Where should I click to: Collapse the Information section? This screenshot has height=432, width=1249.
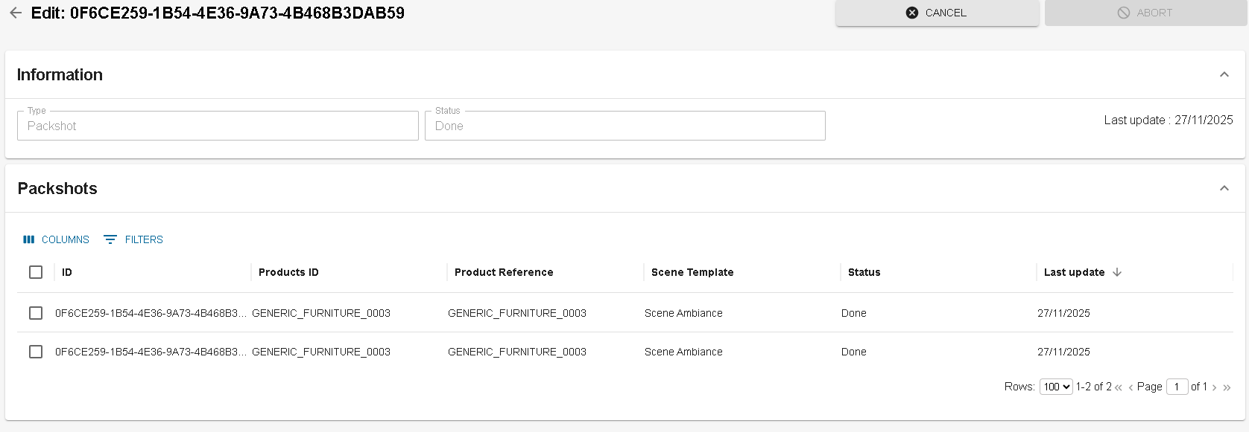point(1224,74)
